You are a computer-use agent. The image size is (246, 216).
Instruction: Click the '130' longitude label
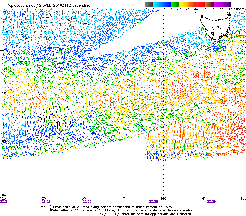(83, 198)
